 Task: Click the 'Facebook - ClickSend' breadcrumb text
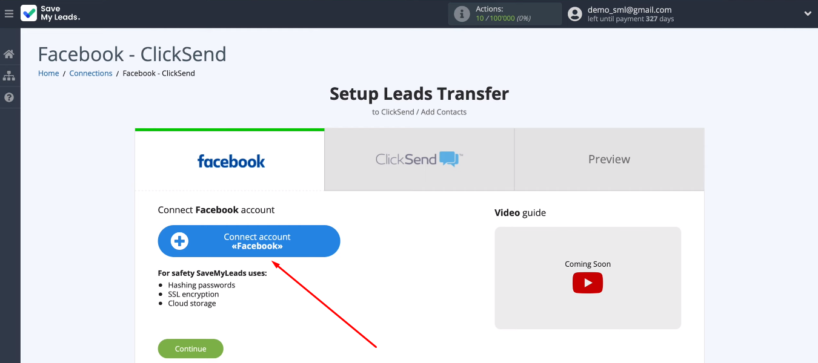click(159, 73)
